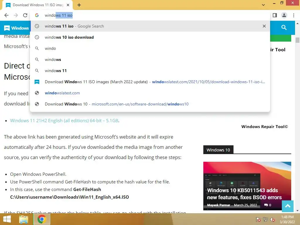Viewport: 300px width, 225px height.
Task: Open the tab search chevron
Action: coord(263,5)
